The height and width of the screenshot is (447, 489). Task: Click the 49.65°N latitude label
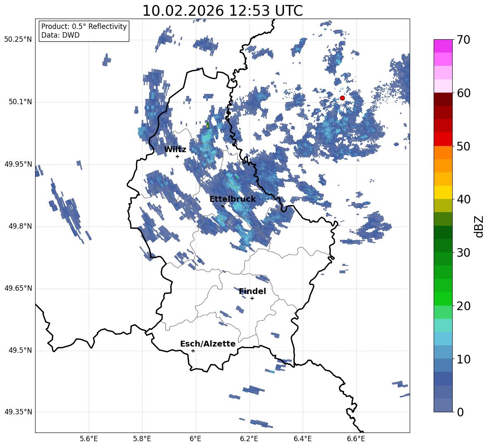18,288
